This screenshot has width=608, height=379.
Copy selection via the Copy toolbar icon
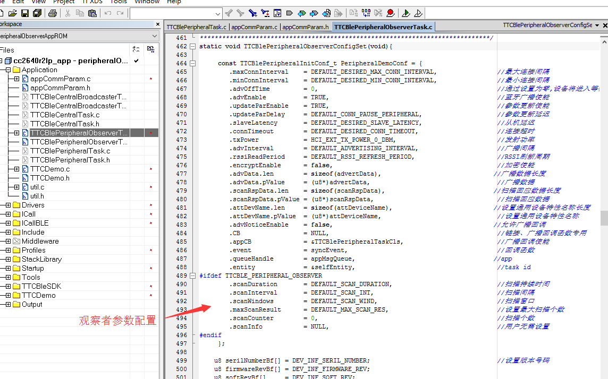[x=80, y=14]
